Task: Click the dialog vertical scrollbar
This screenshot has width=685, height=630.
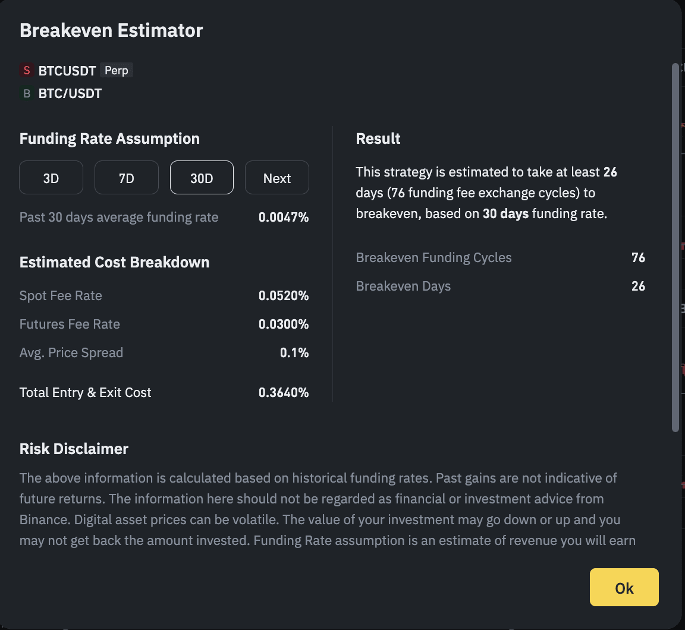Action: pyautogui.click(x=675, y=248)
